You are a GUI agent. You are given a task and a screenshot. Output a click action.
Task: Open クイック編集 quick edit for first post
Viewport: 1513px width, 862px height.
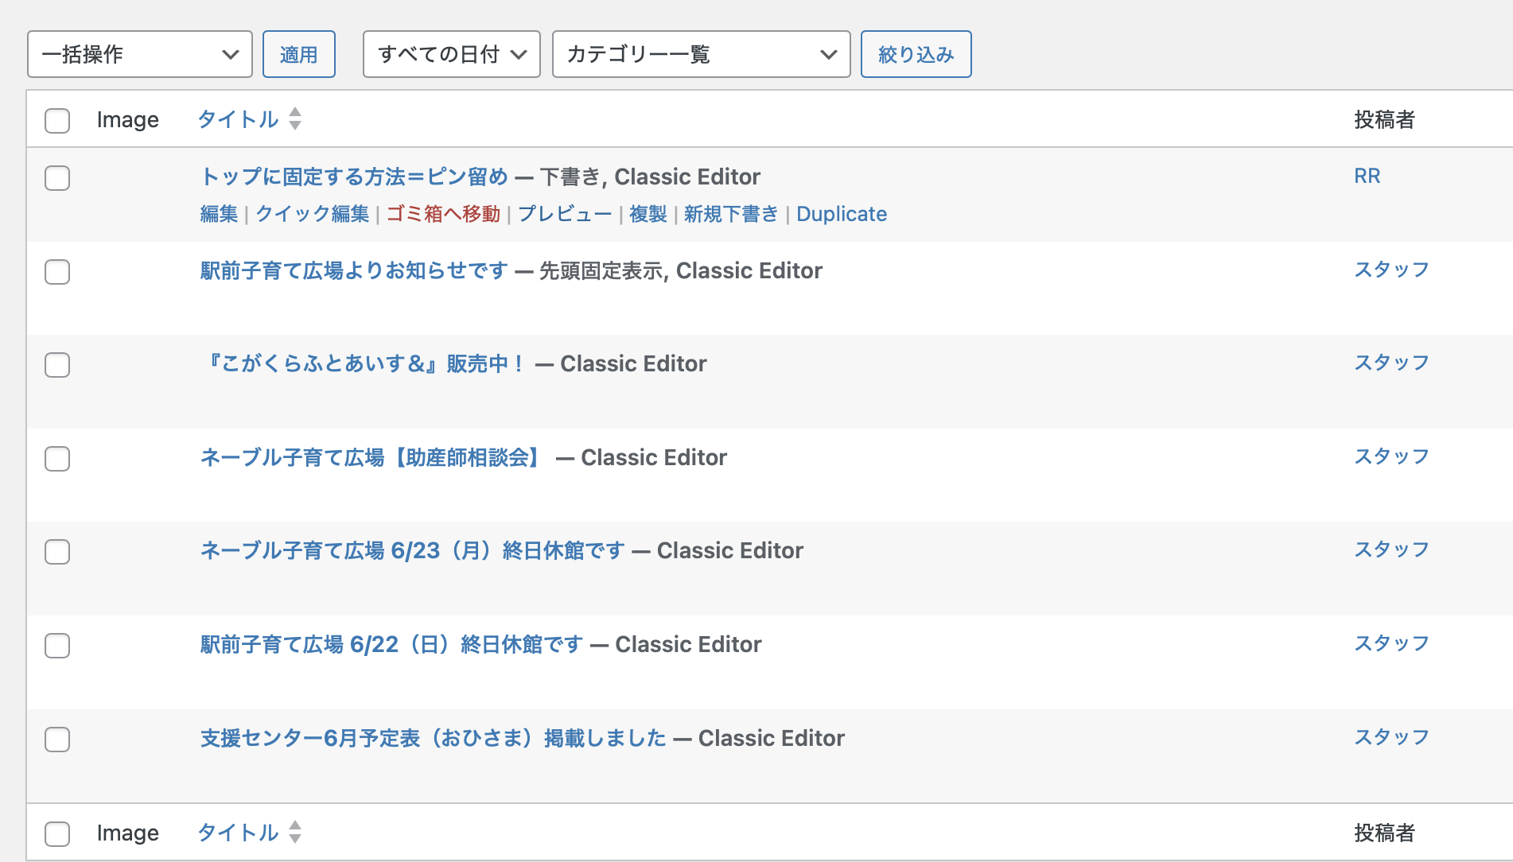pos(312,214)
